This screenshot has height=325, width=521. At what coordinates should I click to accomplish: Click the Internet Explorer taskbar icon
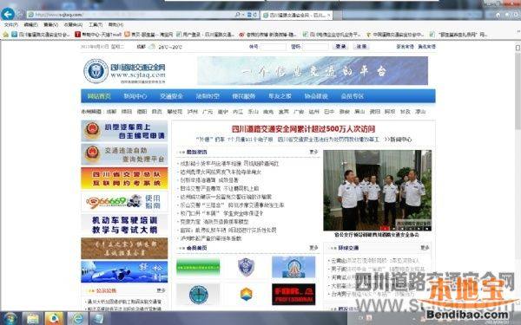[x=77, y=319]
